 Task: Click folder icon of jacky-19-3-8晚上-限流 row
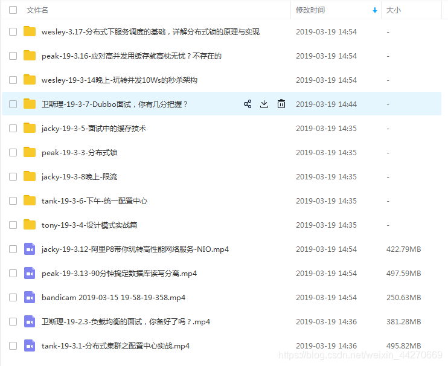30,176
